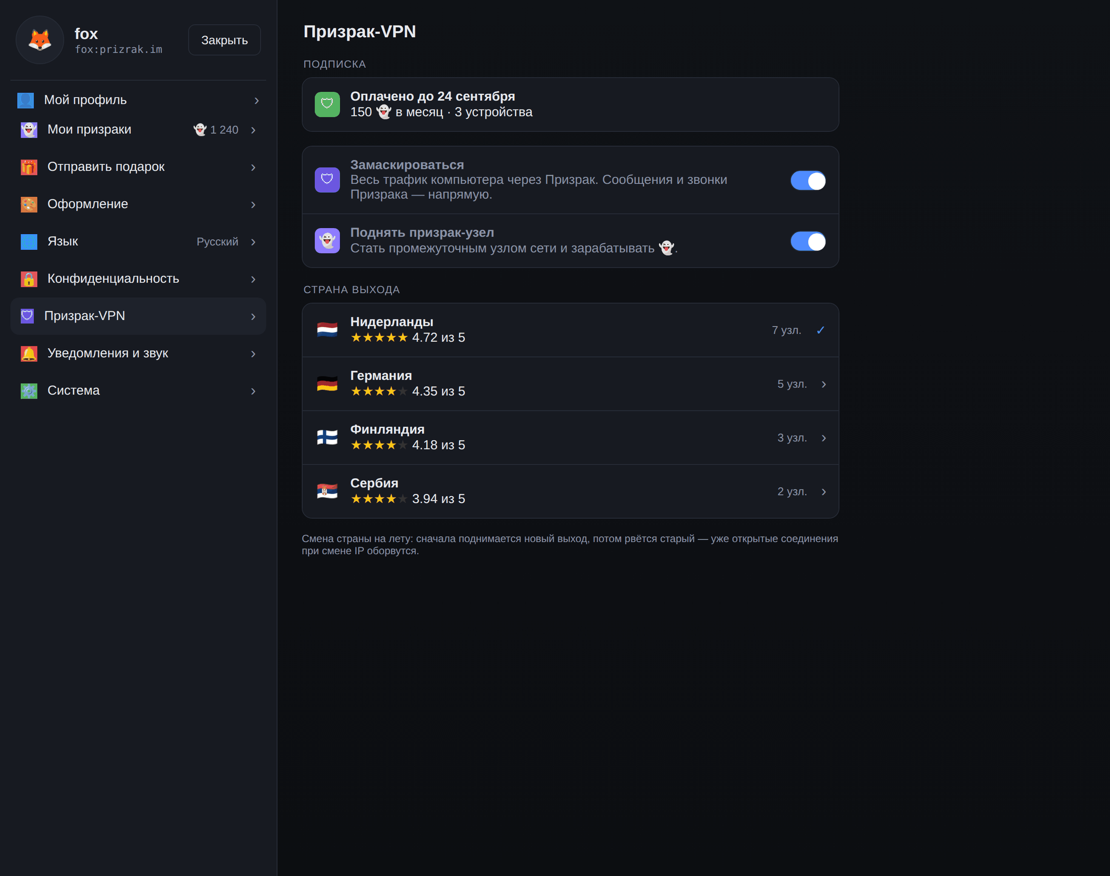The height and width of the screenshot is (876, 1110).
Task: Click the Оплачено до 24 сентября text
Action: click(433, 96)
